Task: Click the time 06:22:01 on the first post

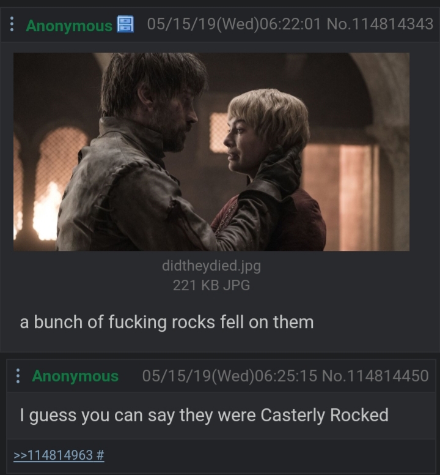Action: [290, 24]
